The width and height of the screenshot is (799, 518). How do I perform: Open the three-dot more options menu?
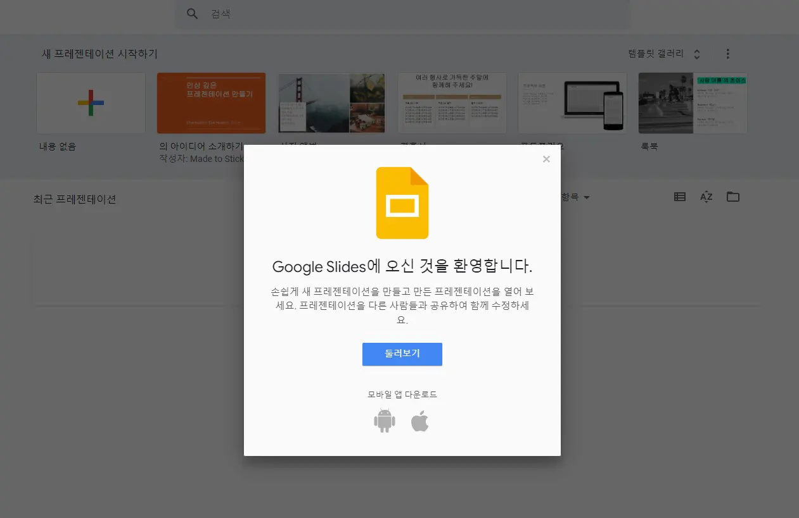tap(727, 54)
